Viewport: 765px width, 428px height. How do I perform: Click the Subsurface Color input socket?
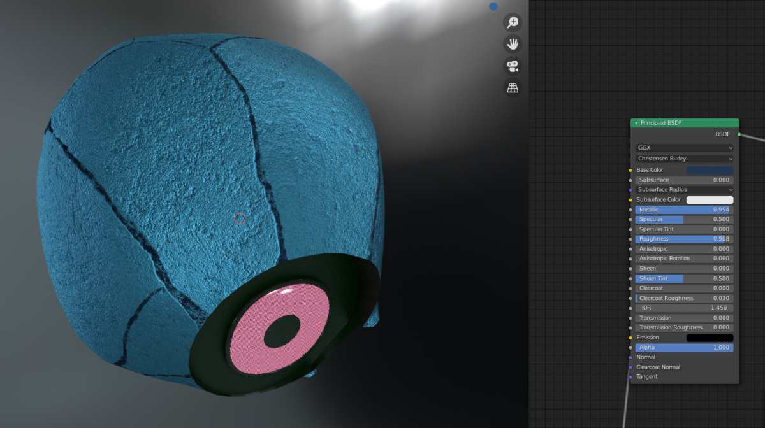[x=630, y=199]
